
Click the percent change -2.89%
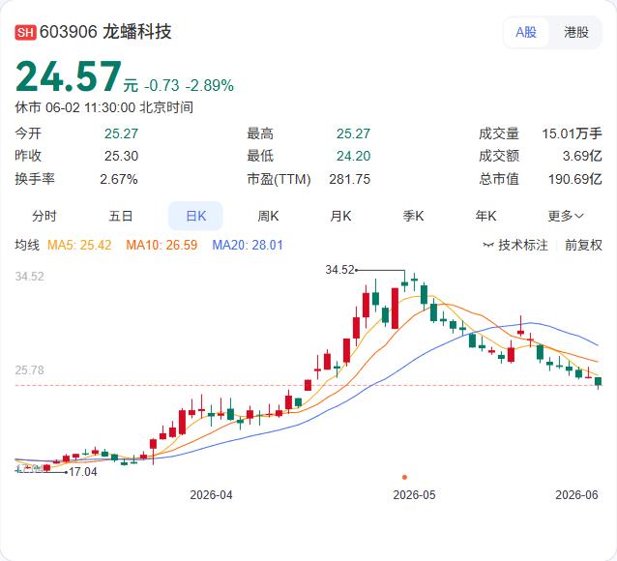click(x=210, y=85)
